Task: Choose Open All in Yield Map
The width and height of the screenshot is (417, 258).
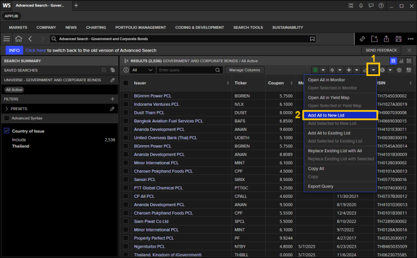Action: (x=340, y=98)
